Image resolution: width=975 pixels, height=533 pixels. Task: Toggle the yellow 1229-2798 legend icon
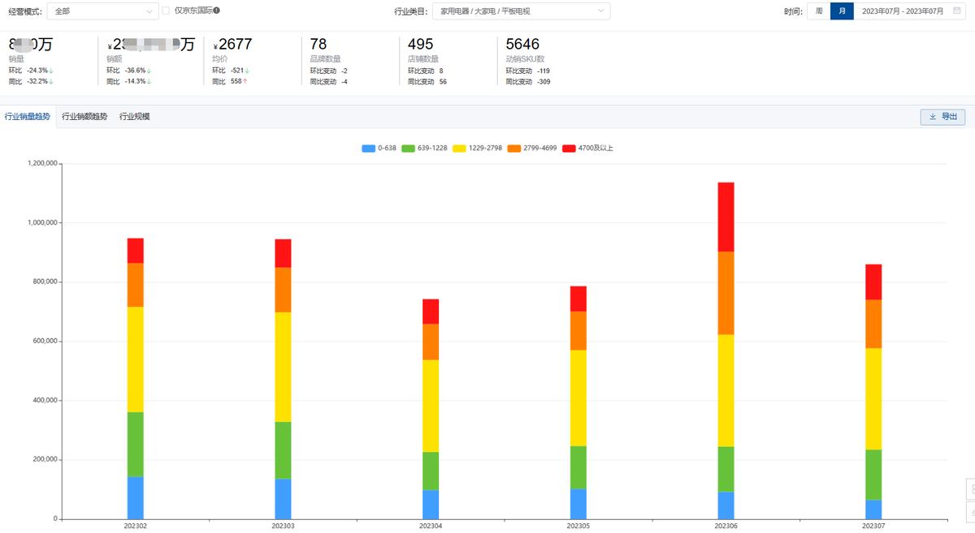pyautogui.click(x=458, y=148)
